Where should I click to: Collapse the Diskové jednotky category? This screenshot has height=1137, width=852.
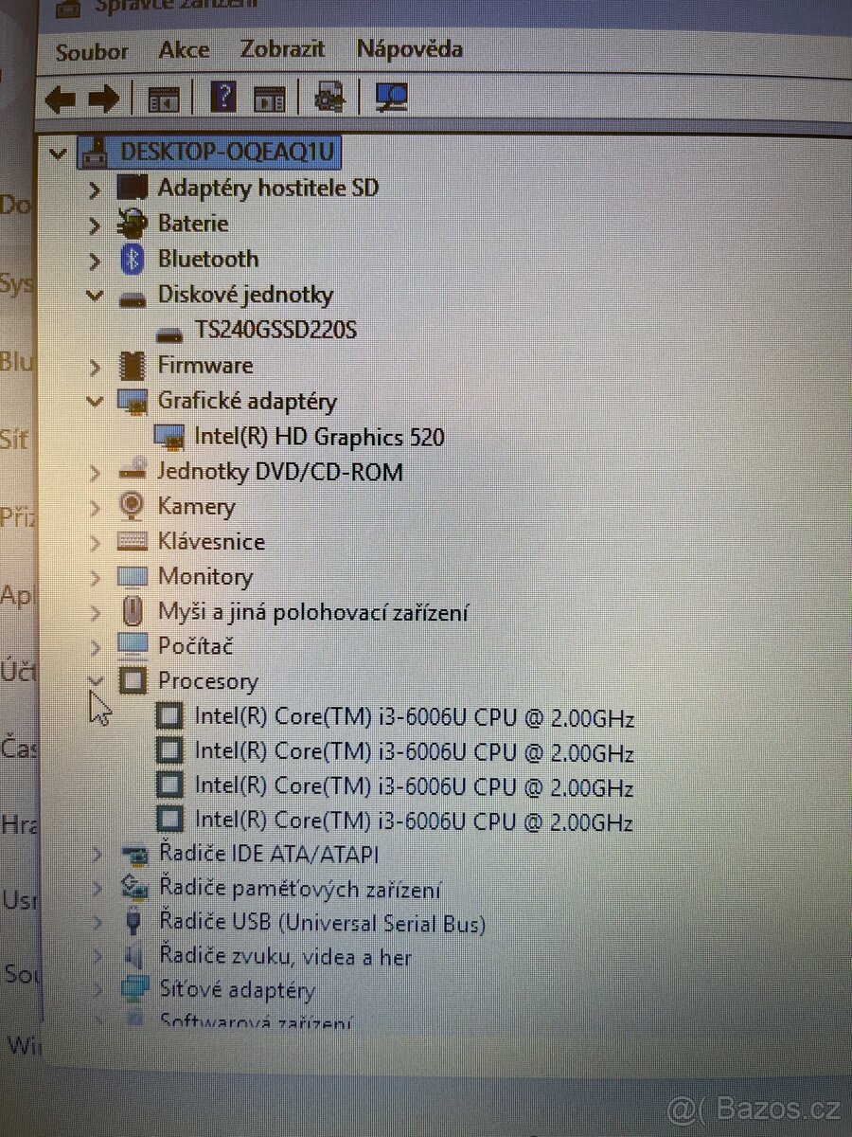94,295
